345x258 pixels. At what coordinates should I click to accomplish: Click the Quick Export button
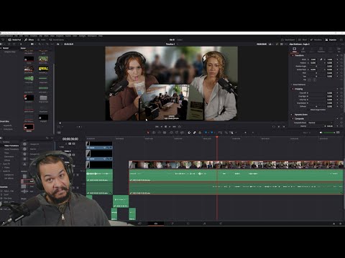click(x=288, y=39)
